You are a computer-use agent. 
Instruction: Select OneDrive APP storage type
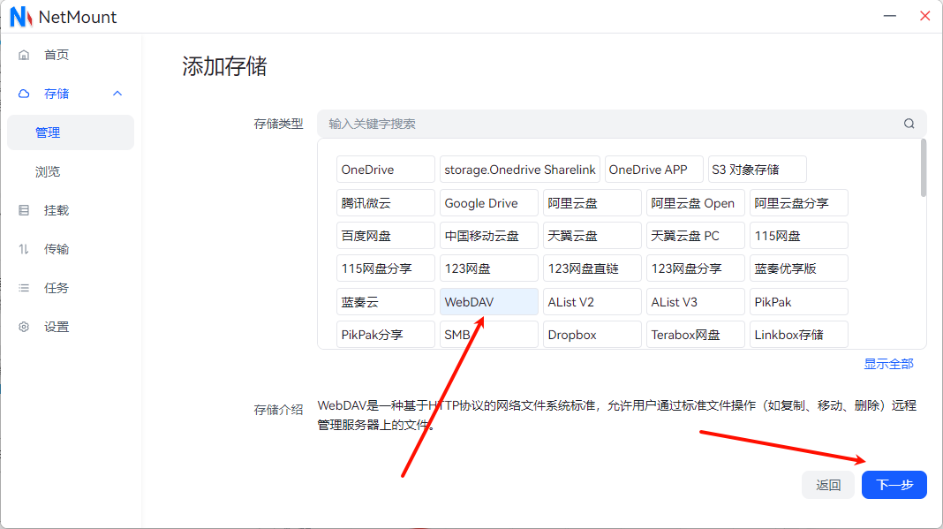click(653, 169)
